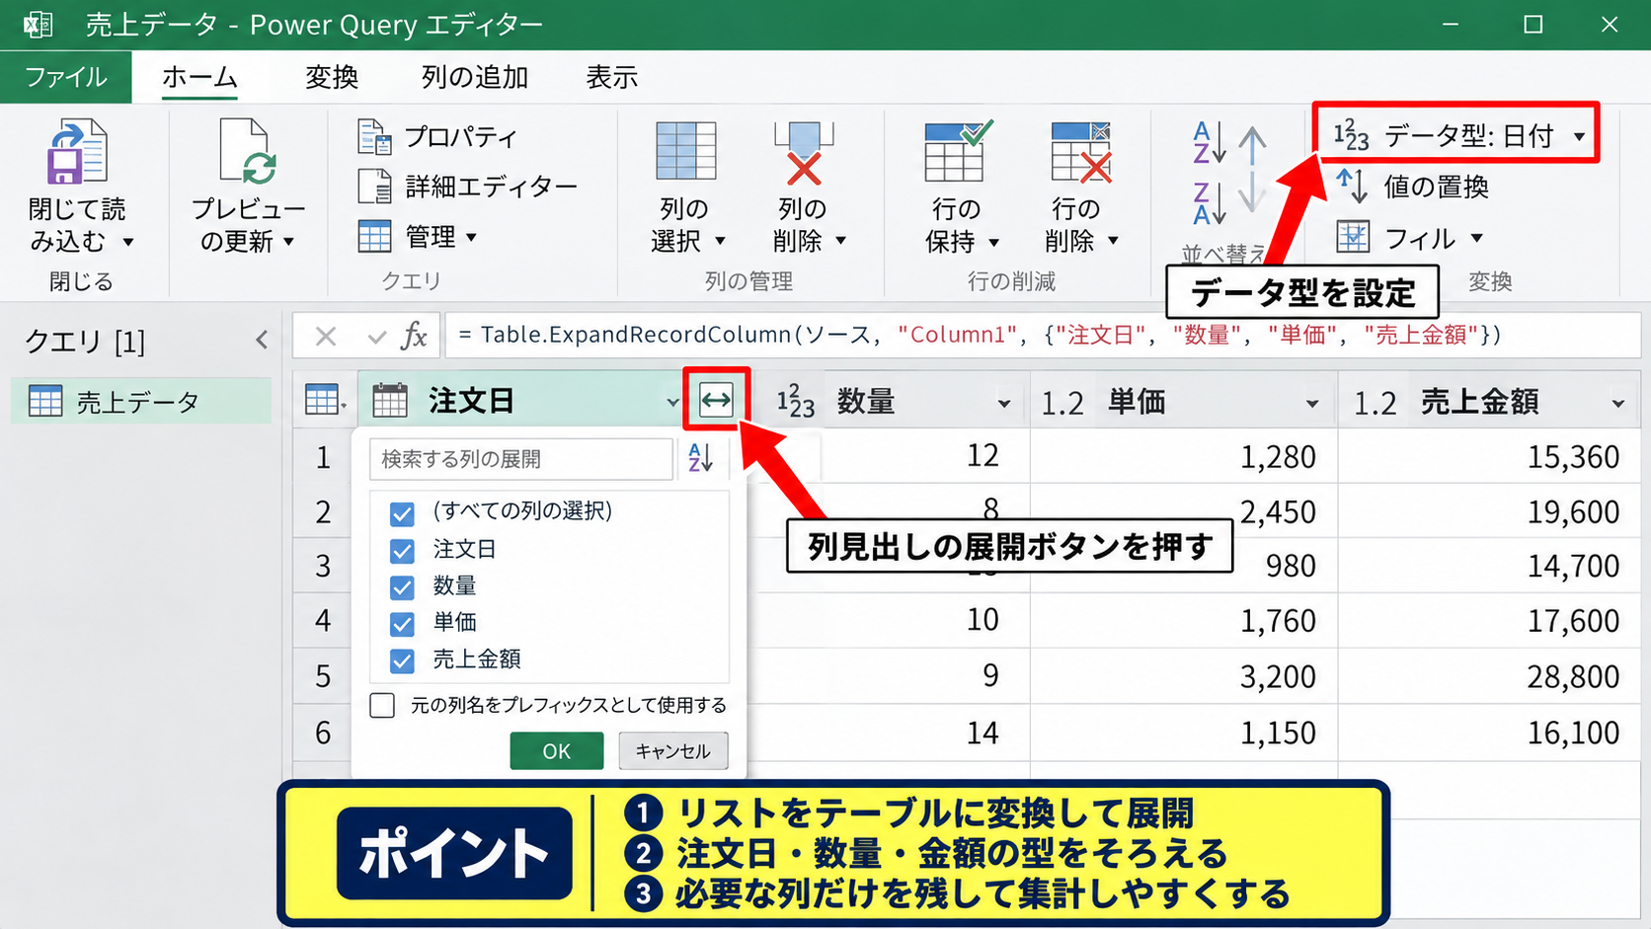Open the 売上金額 column filter dropdown
Viewport: 1651px width, 929px height.
tap(1617, 403)
